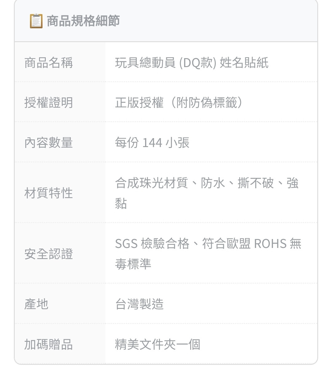This screenshot has height=371, width=332.
Task: Click the SGS 檢驗合格 text
Action: [152, 244]
